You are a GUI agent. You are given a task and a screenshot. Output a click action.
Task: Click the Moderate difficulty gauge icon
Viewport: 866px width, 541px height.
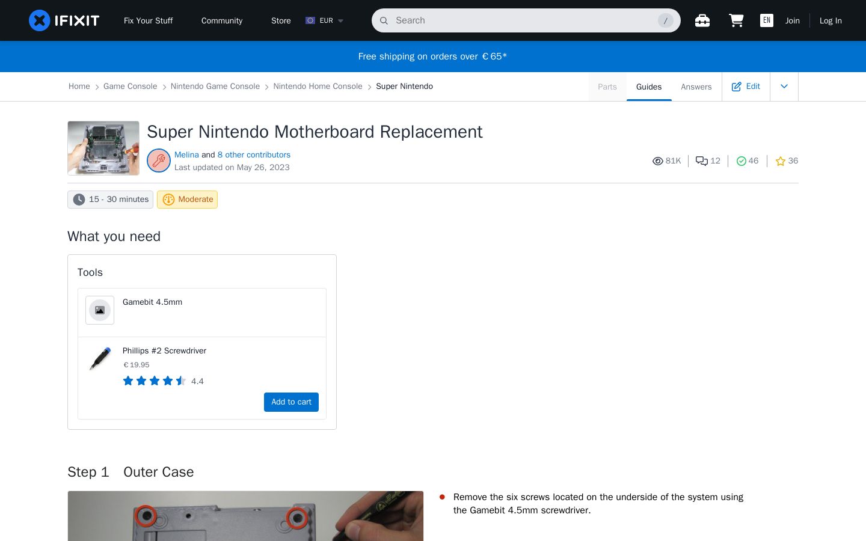(x=168, y=200)
